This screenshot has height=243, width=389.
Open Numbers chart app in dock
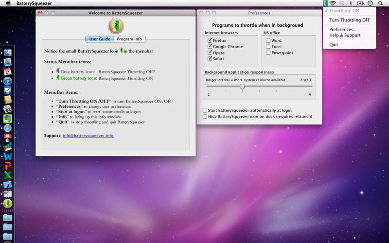(8, 147)
